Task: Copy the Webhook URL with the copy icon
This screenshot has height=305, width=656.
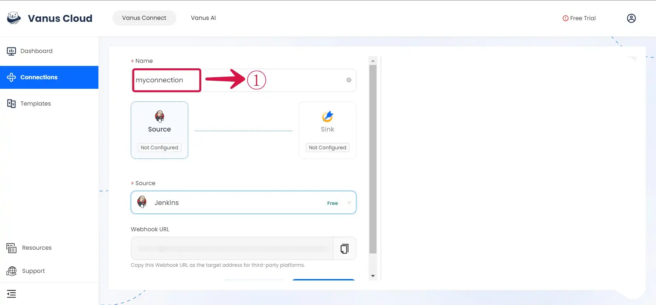Action: tap(345, 248)
